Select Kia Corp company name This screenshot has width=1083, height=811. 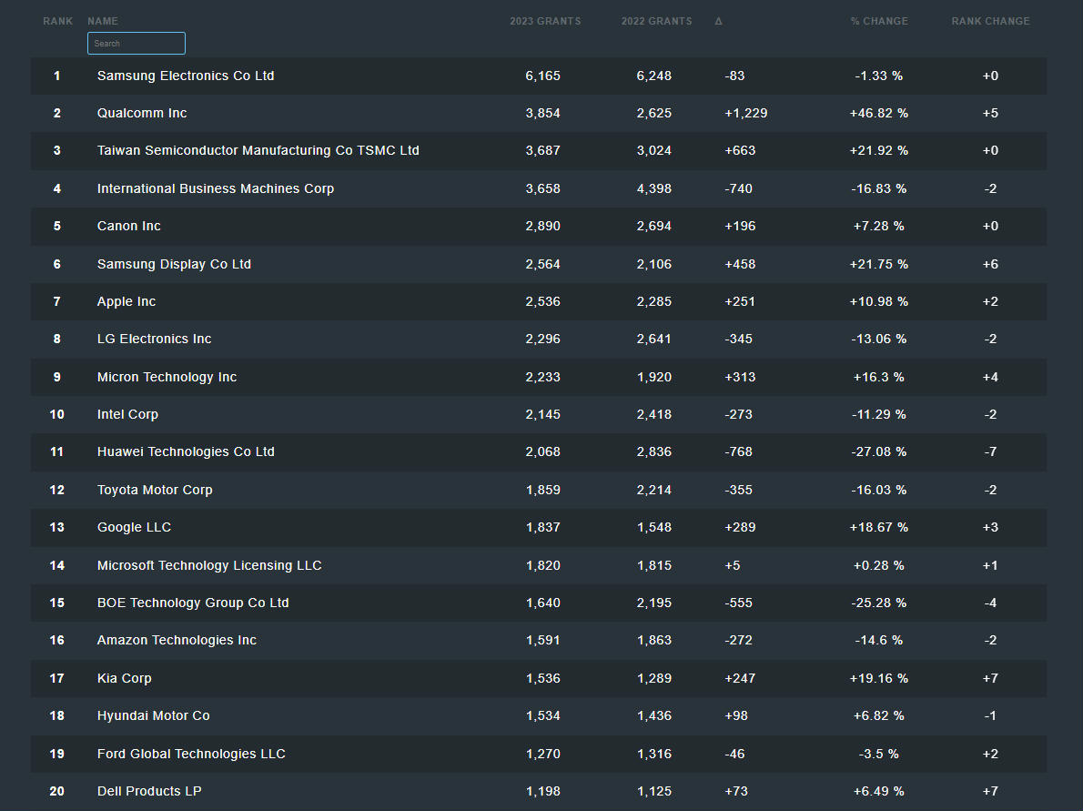click(x=125, y=678)
